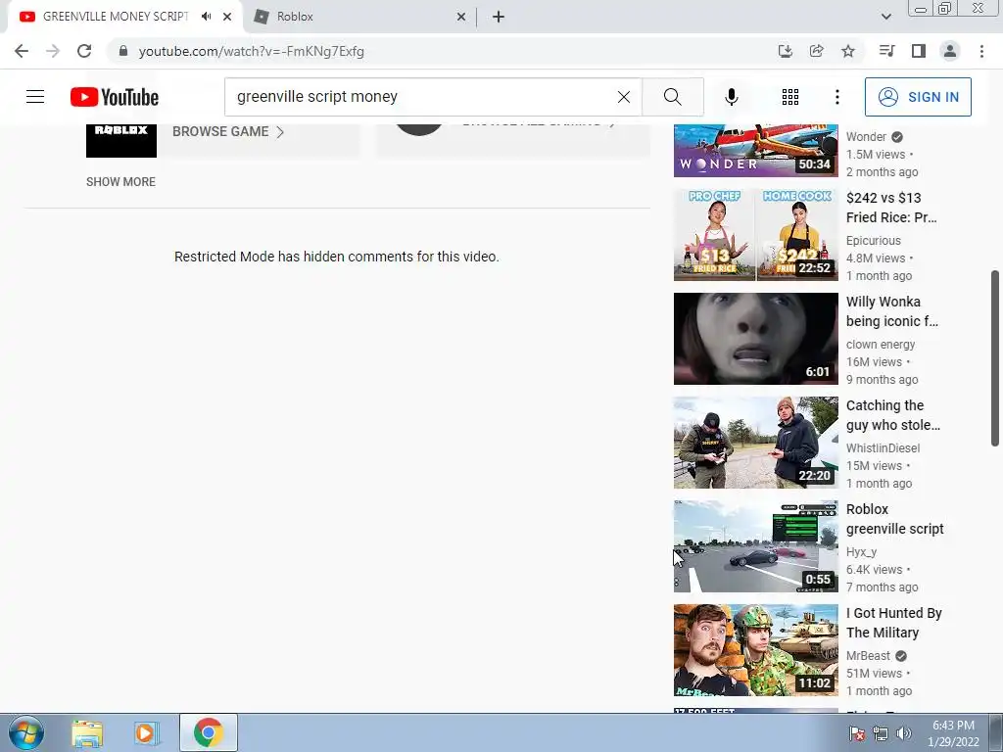Open the YouTube guide hamburger menu
1003x752 pixels.
coord(35,97)
